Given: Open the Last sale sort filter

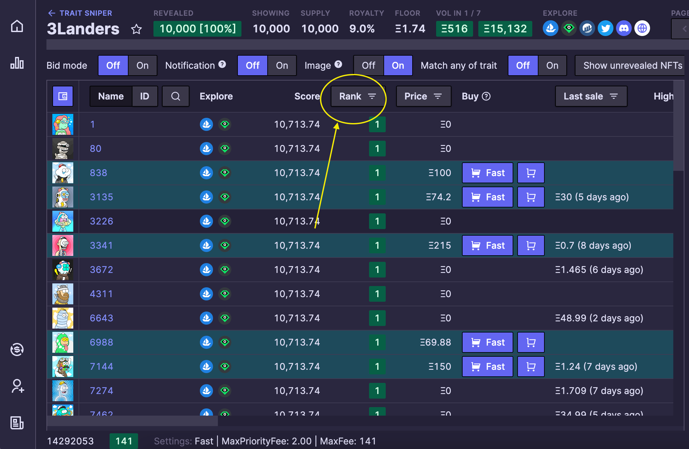Looking at the screenshot, I should (x=591, y=96).
